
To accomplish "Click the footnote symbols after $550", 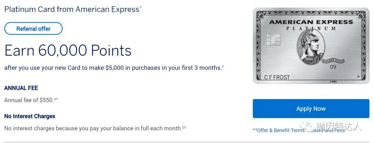I will tap(56, 99).
